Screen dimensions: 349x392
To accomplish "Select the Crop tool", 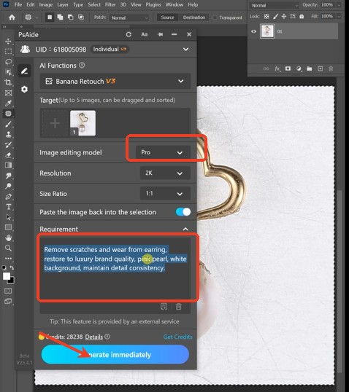I will [x=8, y=82].
